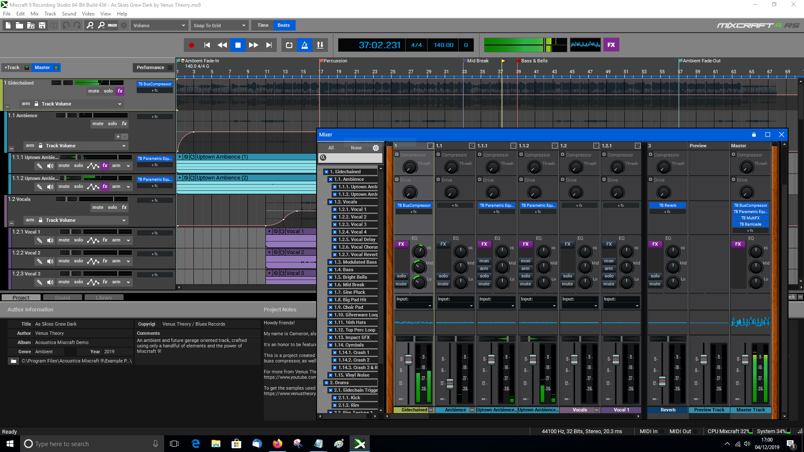
Task: Uncheck 1.4. Bass in mixer track list
Action: 330,270
